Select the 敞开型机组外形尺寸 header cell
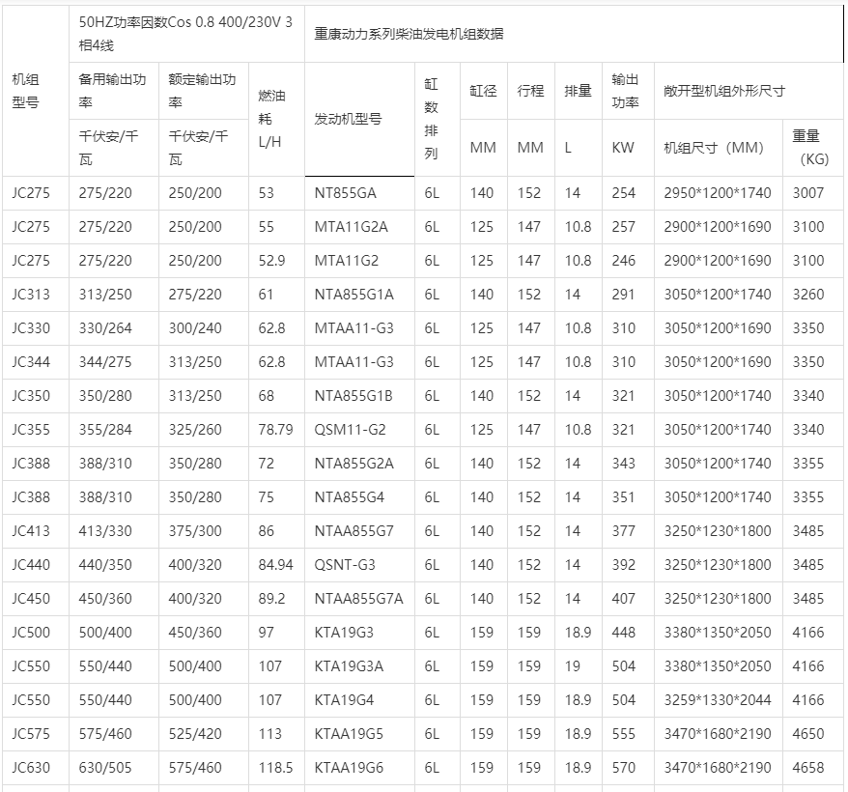 point(724,91)
